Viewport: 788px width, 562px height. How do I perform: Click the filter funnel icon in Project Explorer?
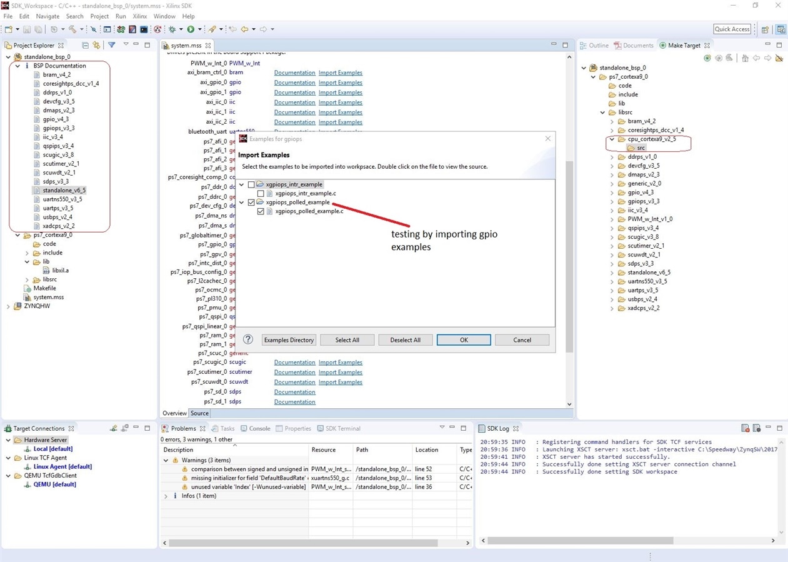(x=112, y=45)
